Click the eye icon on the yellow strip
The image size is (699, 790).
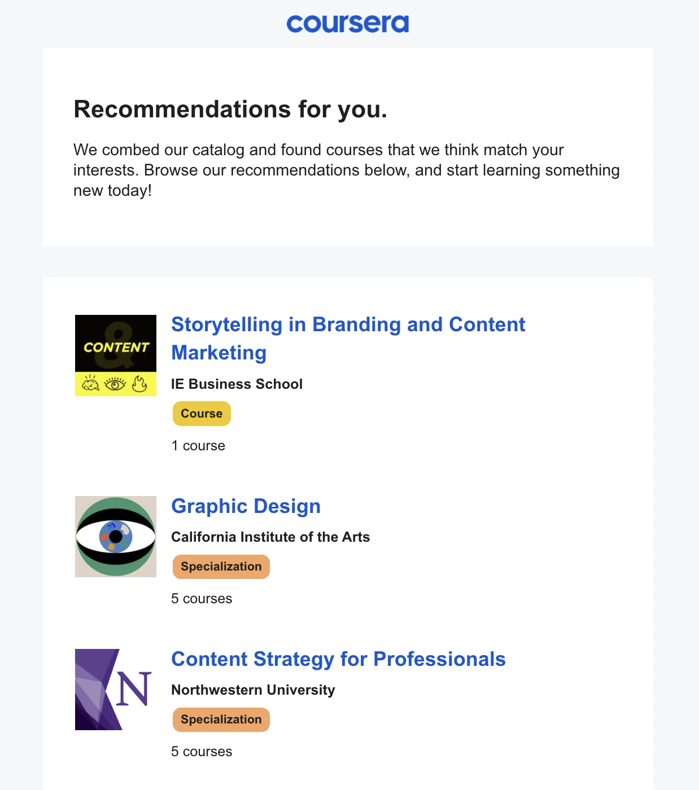[115, 384]
